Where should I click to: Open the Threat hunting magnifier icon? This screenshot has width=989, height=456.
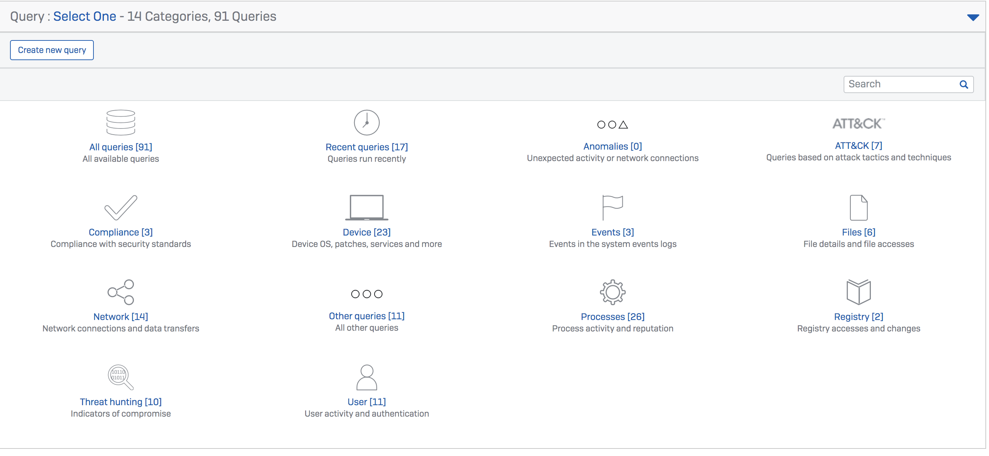[121, 377]
